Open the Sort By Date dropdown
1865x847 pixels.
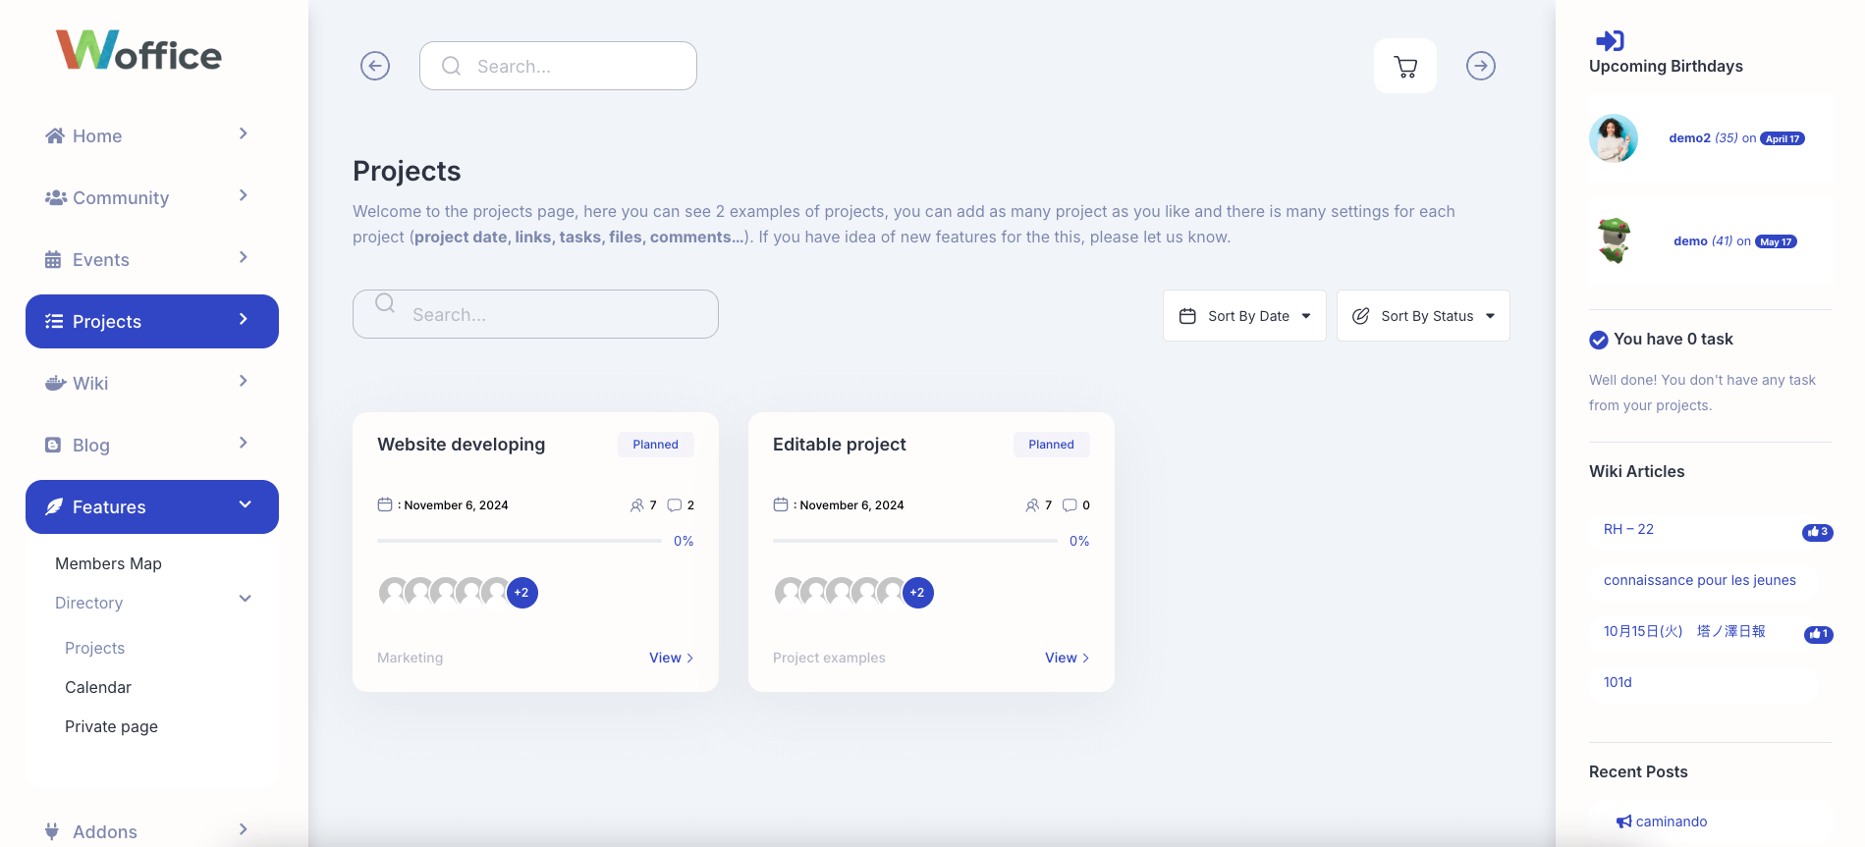1244,316
